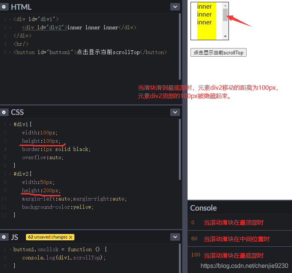The width and height of the screenshot is (292, 273).
Task: Click the #div2 selector in CSS
Action: [x=21, y=174]
